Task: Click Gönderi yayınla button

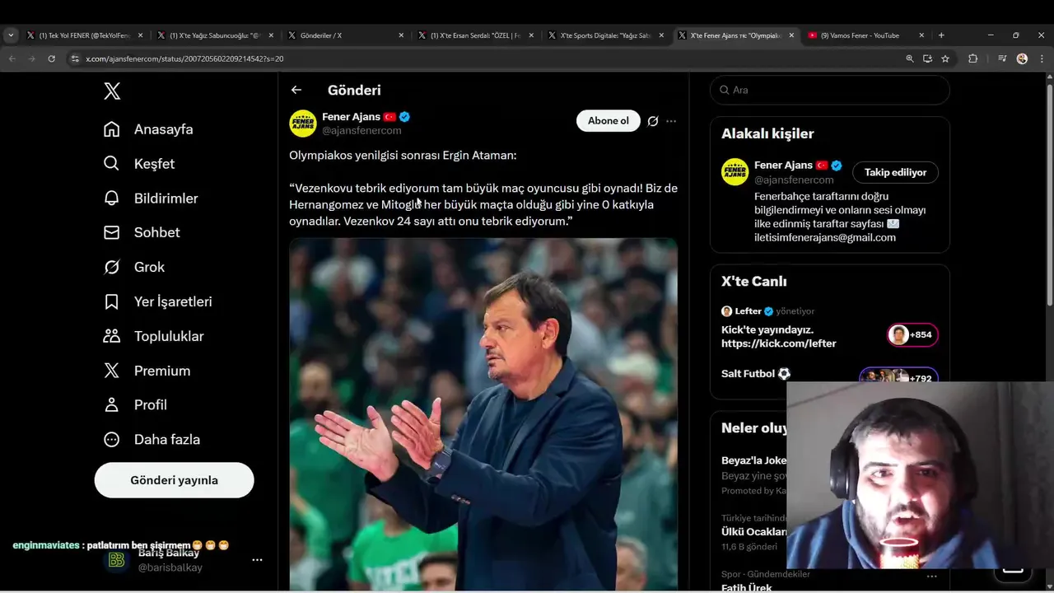Action: (175, 480)
